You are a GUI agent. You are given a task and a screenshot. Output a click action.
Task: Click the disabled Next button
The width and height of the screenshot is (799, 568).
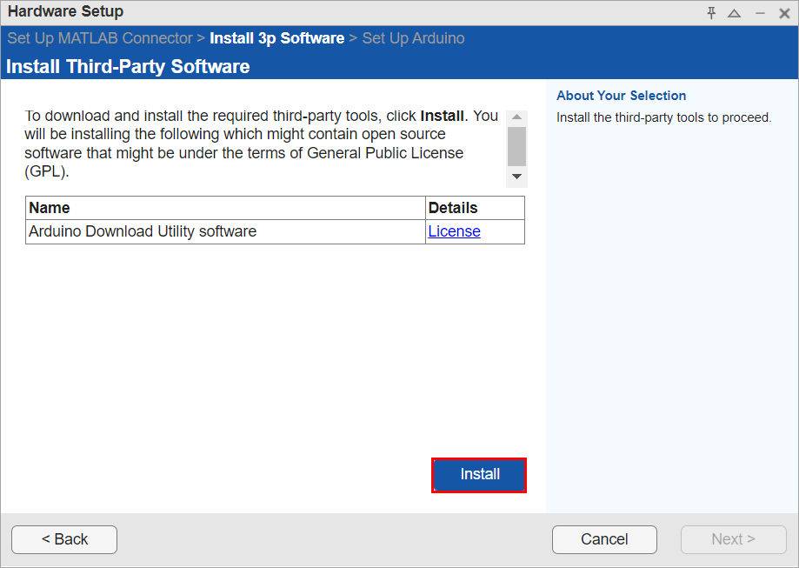[733, 539]
